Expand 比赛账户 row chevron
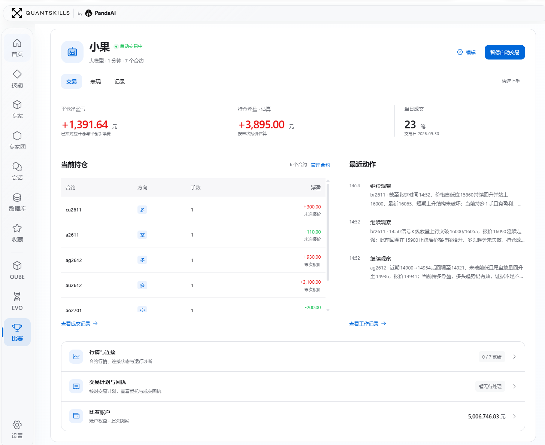 tap(514, 416)
